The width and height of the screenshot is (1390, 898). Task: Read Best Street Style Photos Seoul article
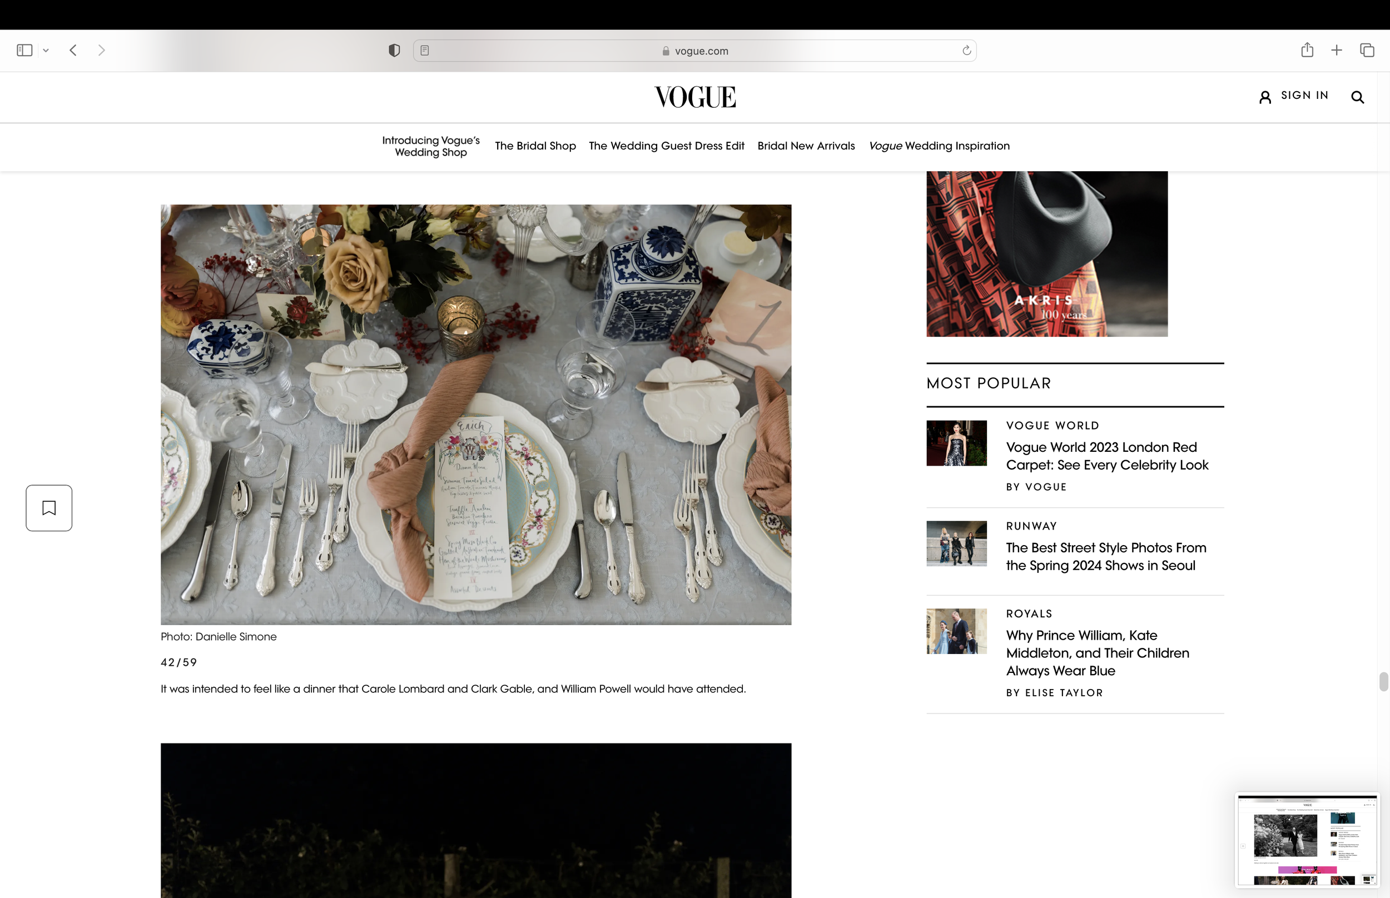tap(1105, 556)
